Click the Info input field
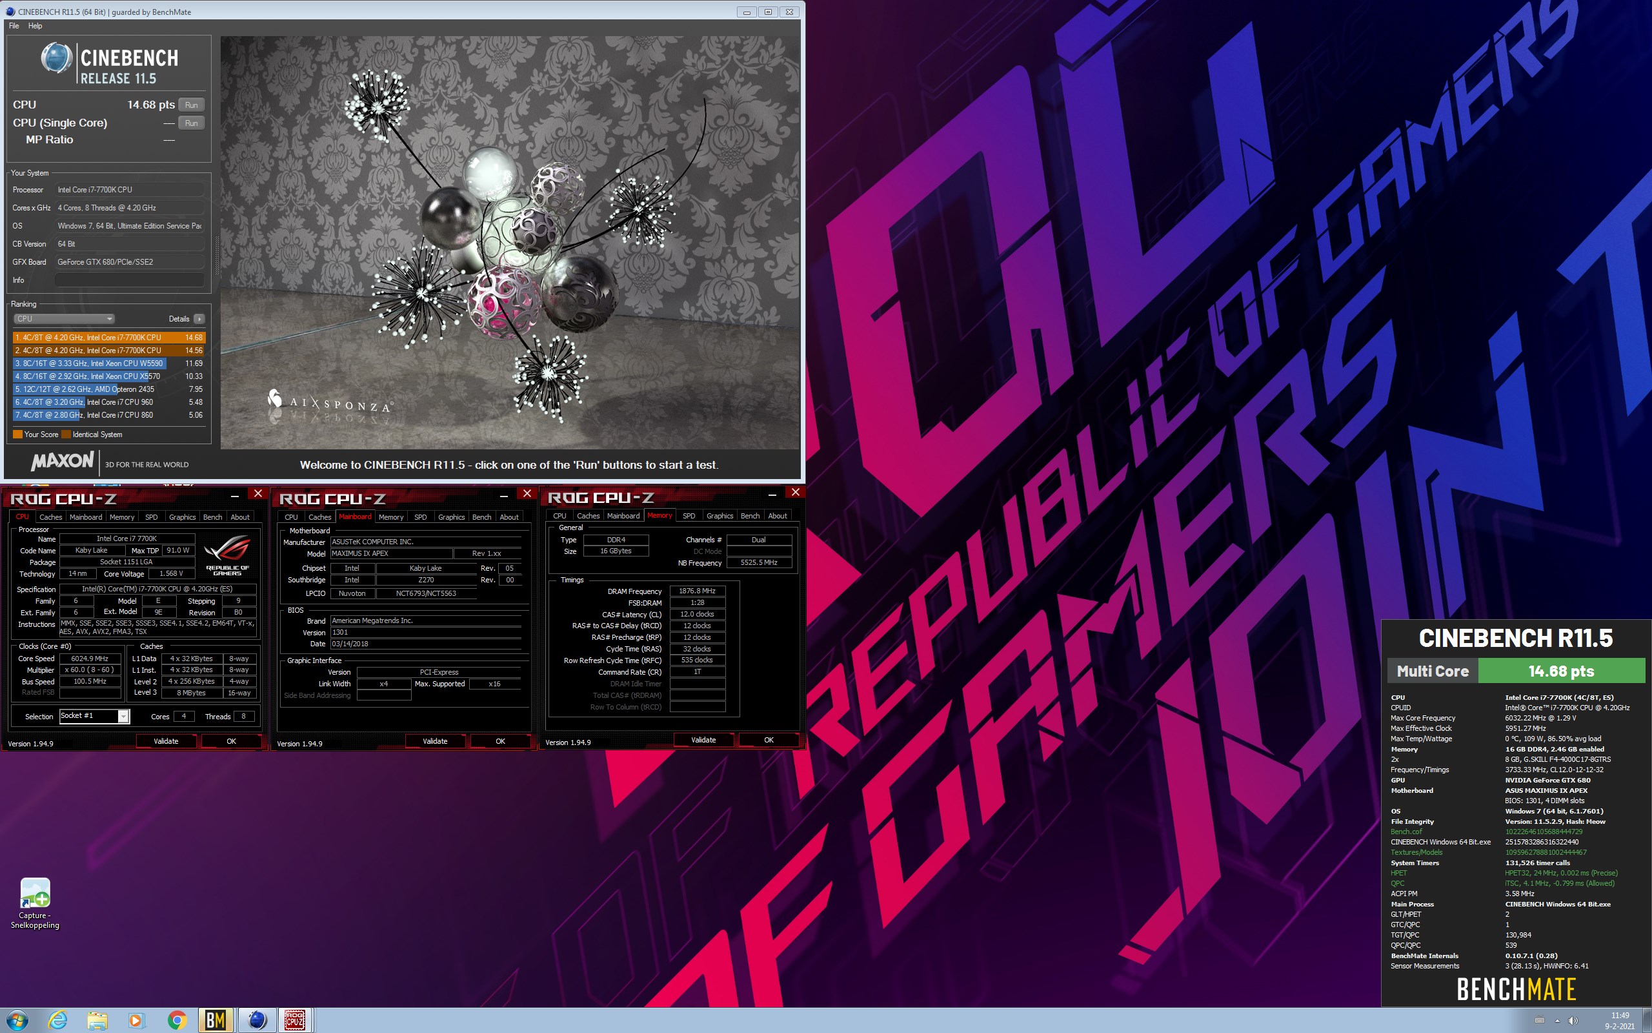Screen dimensions: 1652x1033 pos(129,280)
